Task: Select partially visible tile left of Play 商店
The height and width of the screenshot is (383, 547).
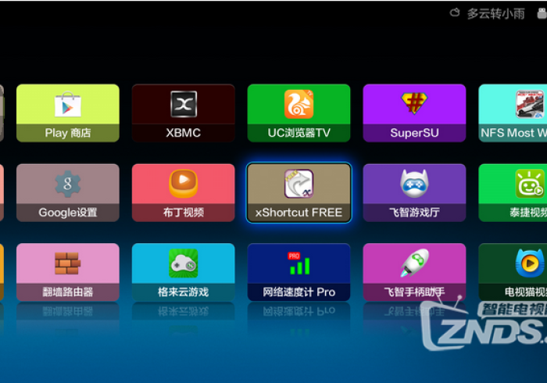Action: (2, 113)
